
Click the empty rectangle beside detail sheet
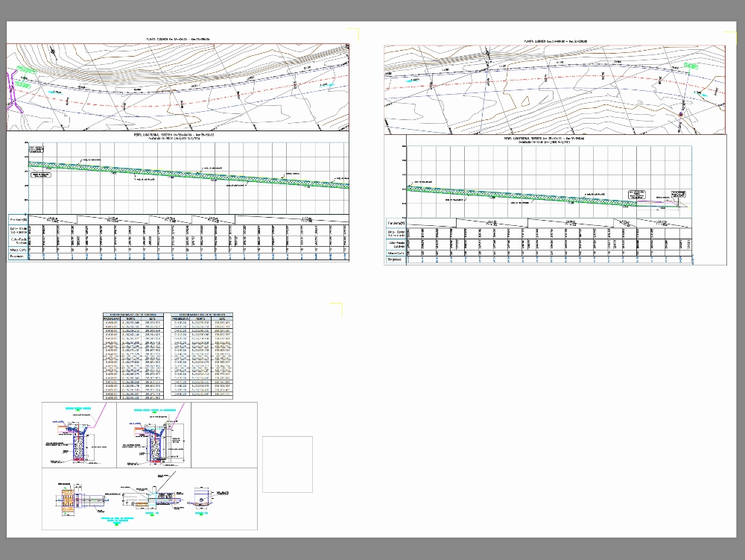pyautogui.click(x=288, y=464)
